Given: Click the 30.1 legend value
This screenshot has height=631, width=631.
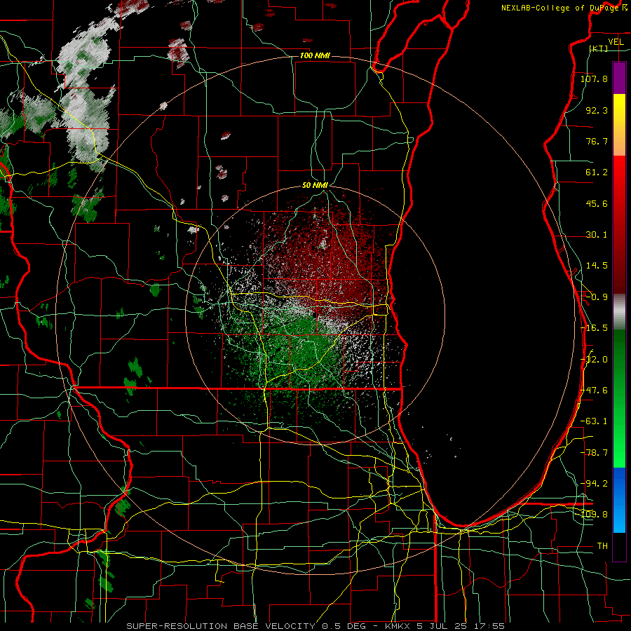Looking at the screenshot, I should tap(597, 235).
